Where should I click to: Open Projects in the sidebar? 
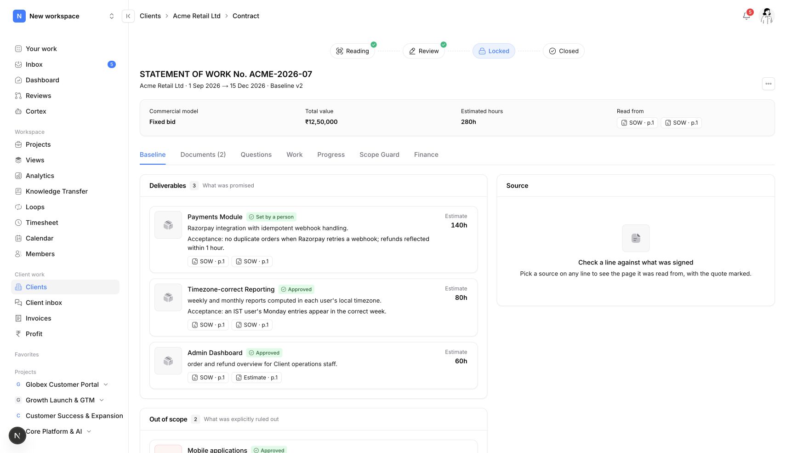[65, 144]
